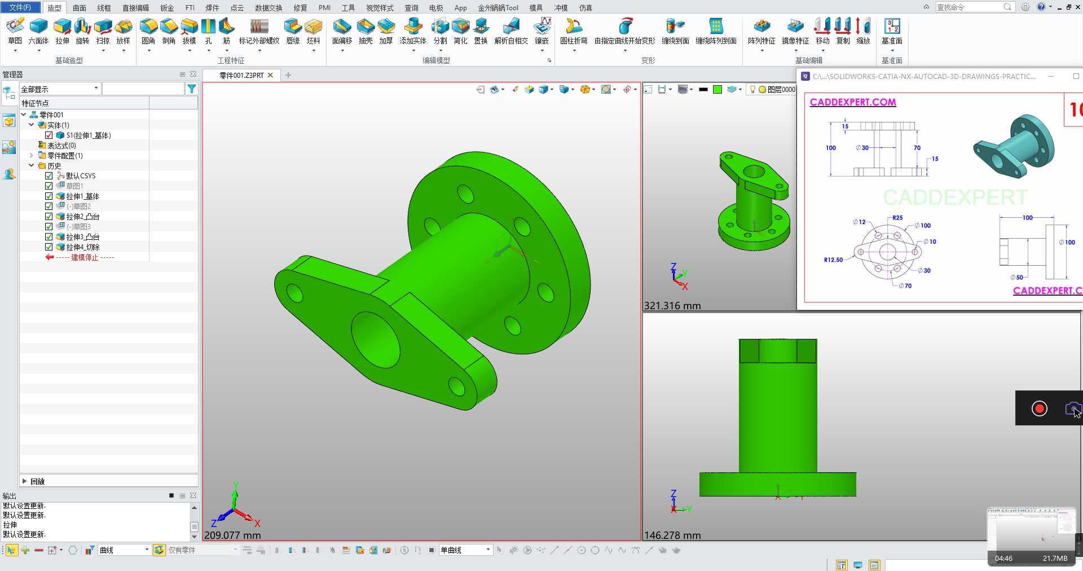The height and width of the screenshot is (571, 1083).
Task: Select the 阵列特征 (Pattern Feature) tool
Action: click(x=761, y=31)
